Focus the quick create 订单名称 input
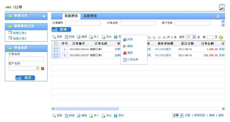 pyautogui.click(x=26, y=59)
